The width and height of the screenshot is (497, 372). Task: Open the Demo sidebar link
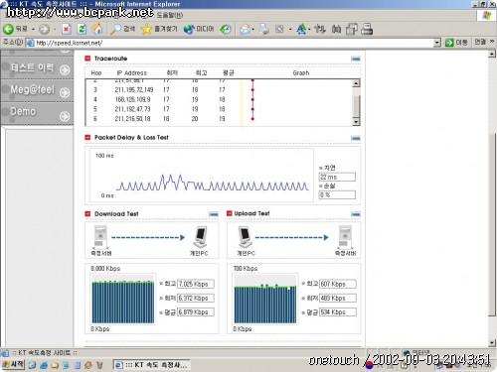pyautogui.click(x=37, y=113)
